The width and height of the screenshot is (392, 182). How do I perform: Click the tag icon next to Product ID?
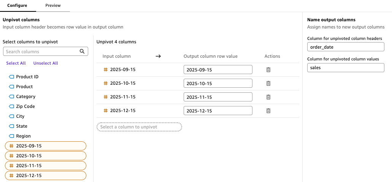coord(11,77)
